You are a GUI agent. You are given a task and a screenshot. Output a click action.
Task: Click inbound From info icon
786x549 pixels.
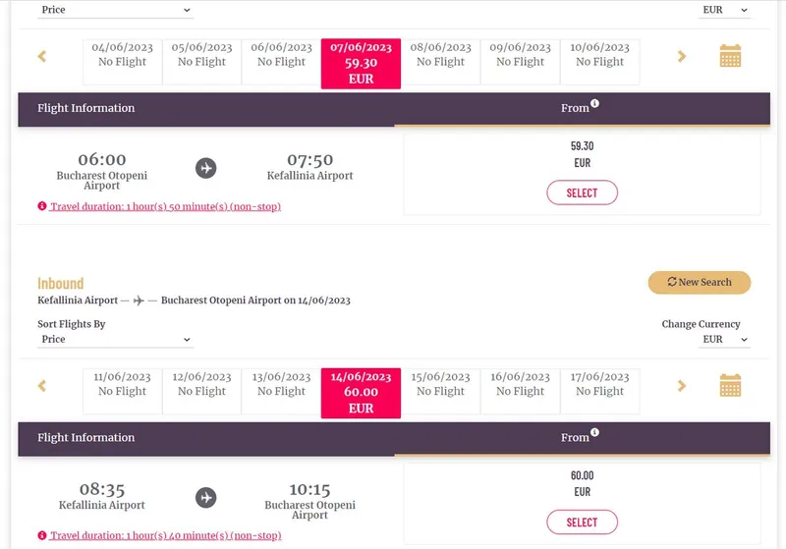click(x=594, y=432)
